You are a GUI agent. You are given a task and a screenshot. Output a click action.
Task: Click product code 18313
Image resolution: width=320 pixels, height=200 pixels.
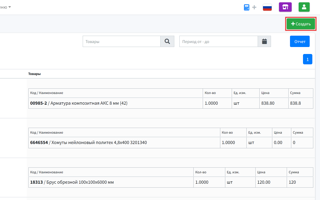[37, 182]
